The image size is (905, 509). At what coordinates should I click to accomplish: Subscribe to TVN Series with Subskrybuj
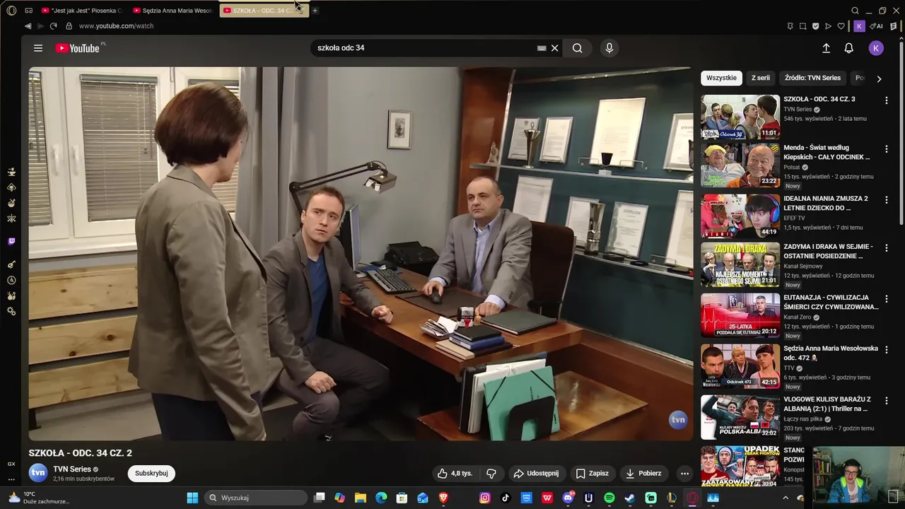[x=151, y=473]
